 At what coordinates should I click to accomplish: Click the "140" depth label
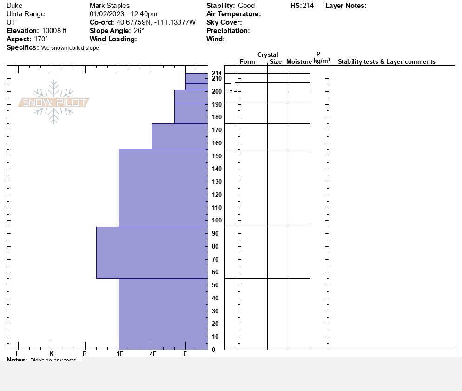tap(217, 169)
